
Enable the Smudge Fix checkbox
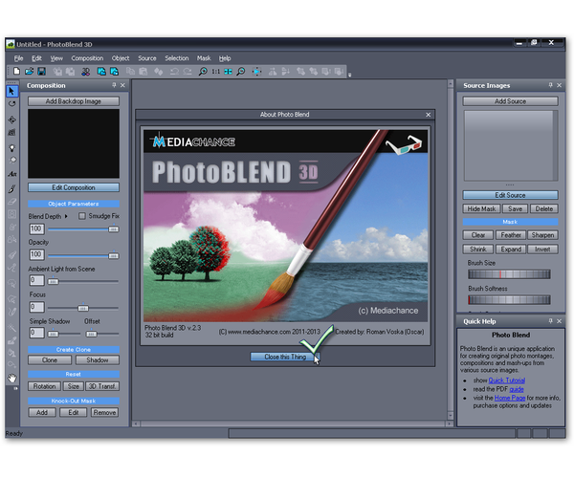point(82,216)
